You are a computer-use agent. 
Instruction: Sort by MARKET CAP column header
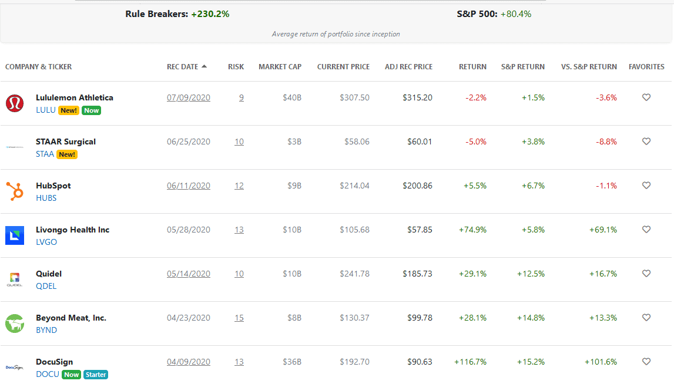pos(280,66)
